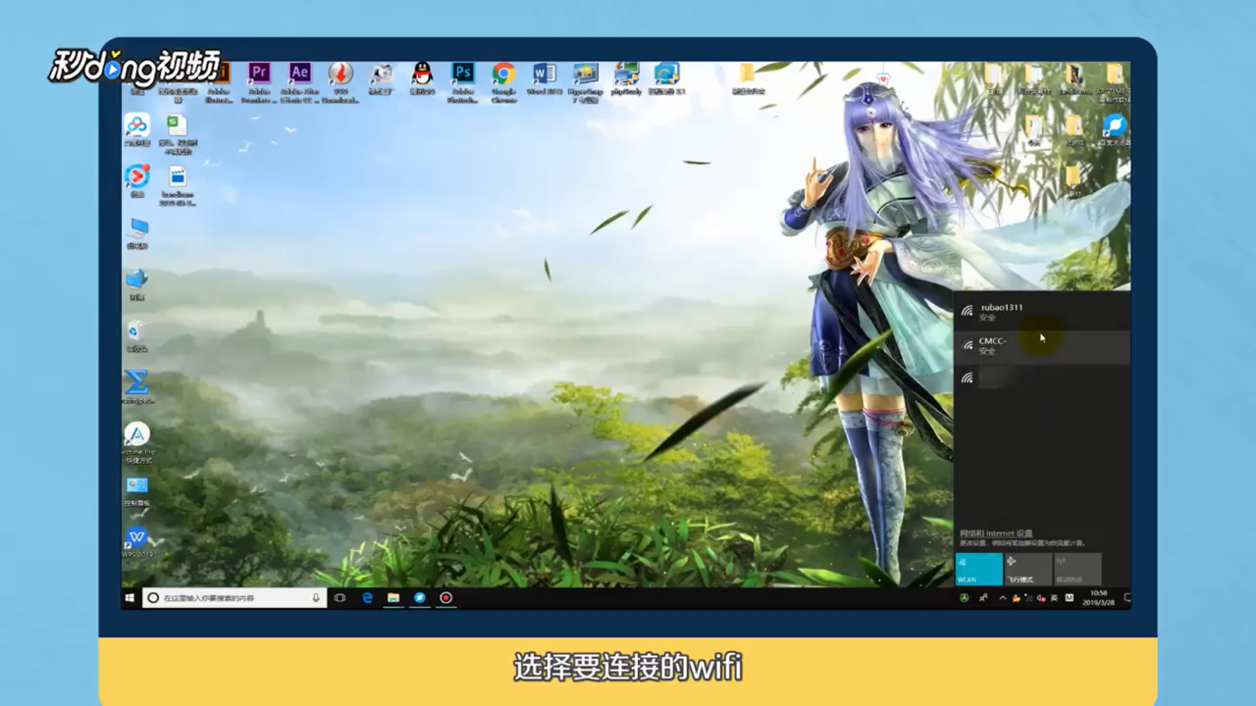
Task: Open This PC desktop icon
Action: 137,232
